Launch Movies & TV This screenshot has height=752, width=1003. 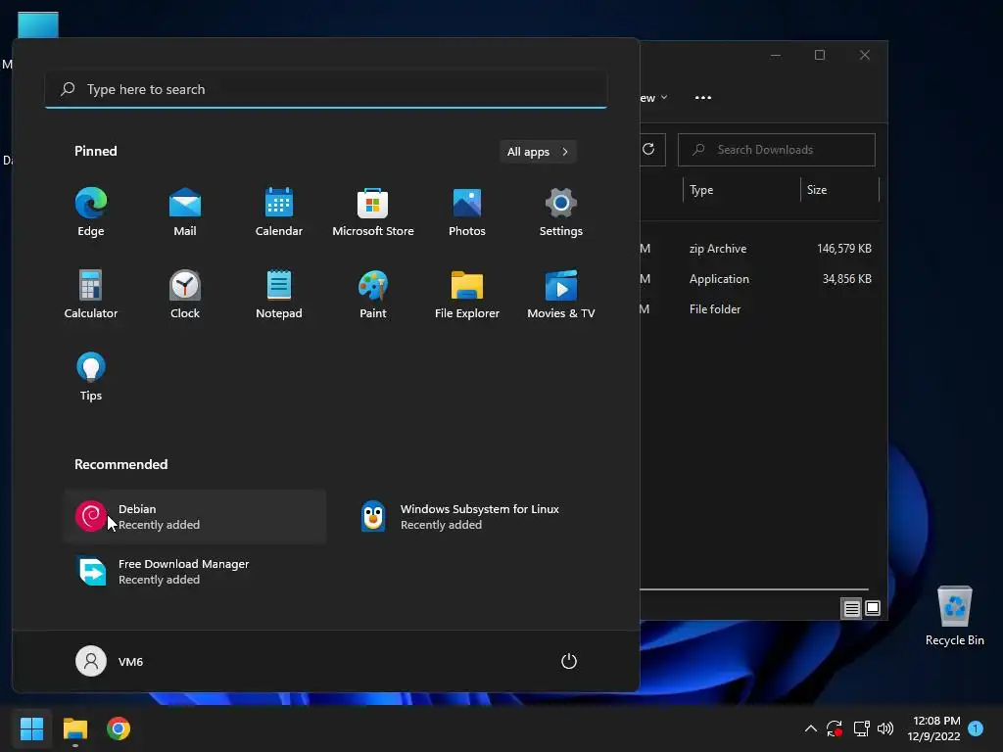(561, 294)
